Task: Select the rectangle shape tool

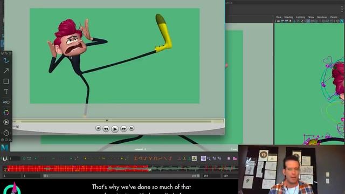Action: tap(6, 81)
